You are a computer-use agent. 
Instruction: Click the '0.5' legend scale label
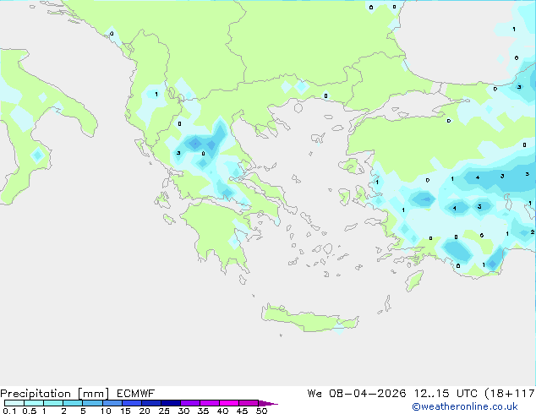(30, 411)
